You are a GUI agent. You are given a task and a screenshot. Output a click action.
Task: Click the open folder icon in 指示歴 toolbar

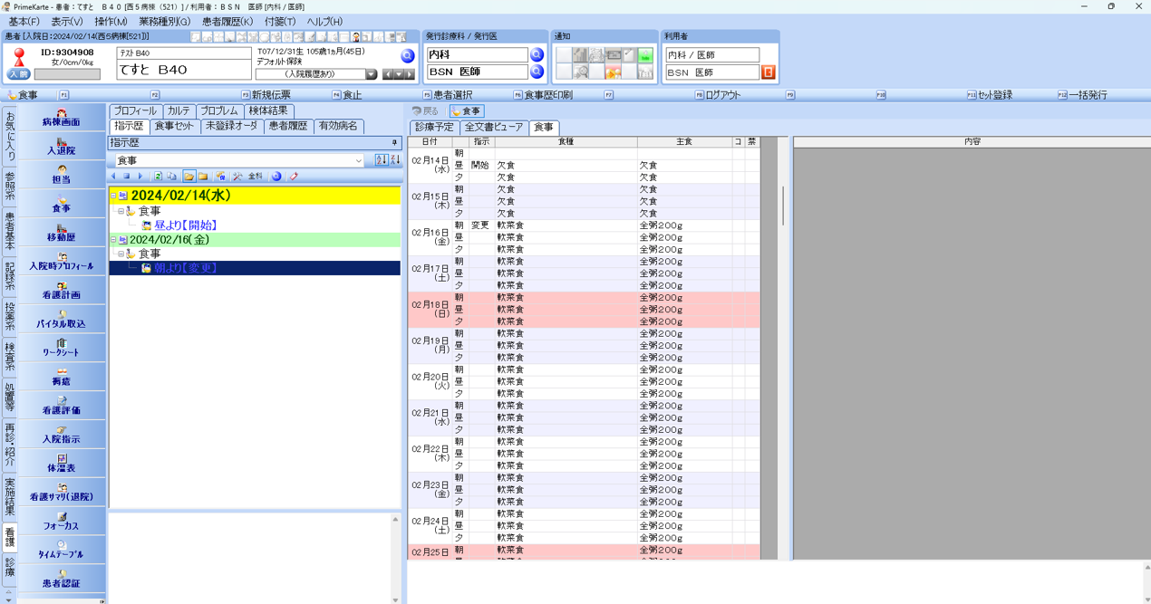(x=189, y=177)
